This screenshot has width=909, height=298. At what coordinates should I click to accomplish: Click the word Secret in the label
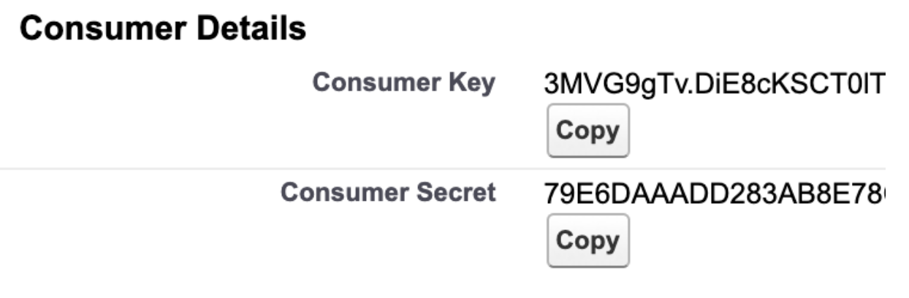point(457,193)
